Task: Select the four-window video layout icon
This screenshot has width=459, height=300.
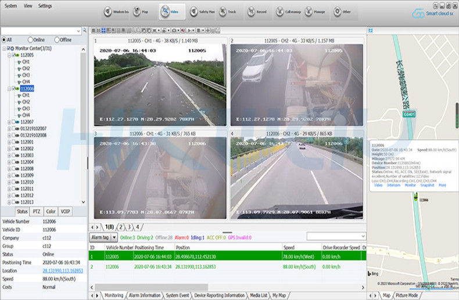Action: (103, 30)
